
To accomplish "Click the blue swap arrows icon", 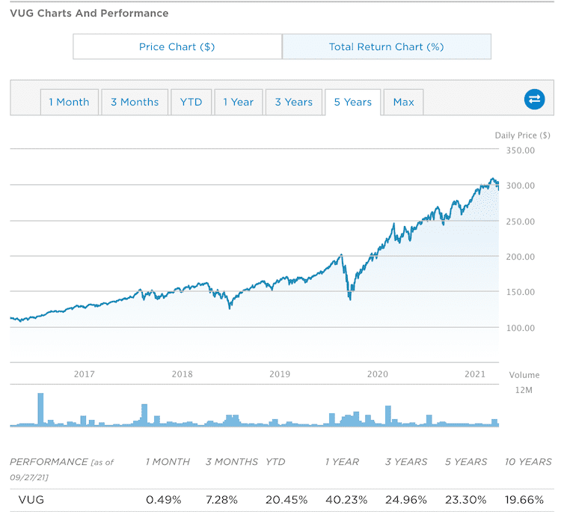I will (x=534, y=99).
